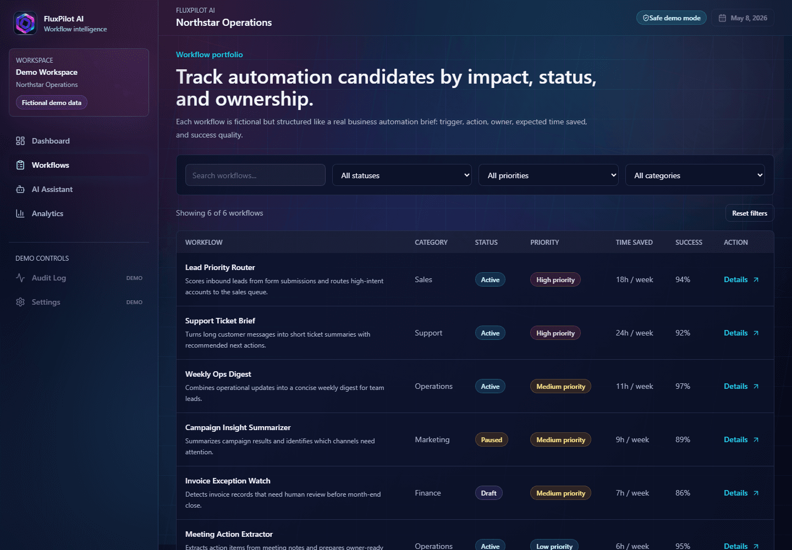Open the All priorities dropdown
Screen dimensions: 792x550
[548, 175]
